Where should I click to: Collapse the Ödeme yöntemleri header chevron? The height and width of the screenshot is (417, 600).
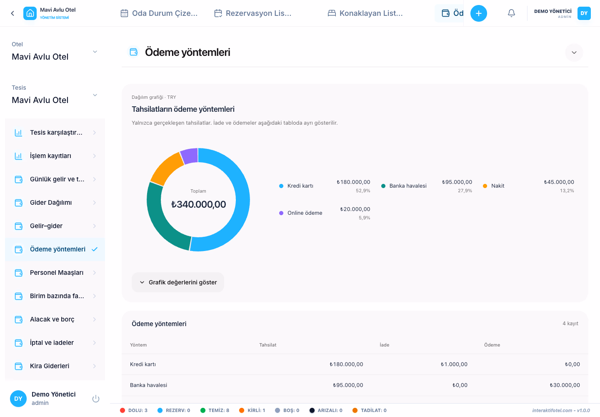coord(574,53)
